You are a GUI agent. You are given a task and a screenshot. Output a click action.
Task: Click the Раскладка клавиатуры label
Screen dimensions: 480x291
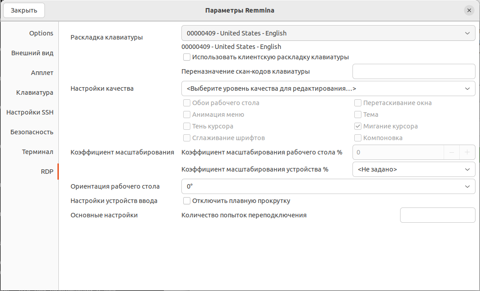(x=106, y=37)
